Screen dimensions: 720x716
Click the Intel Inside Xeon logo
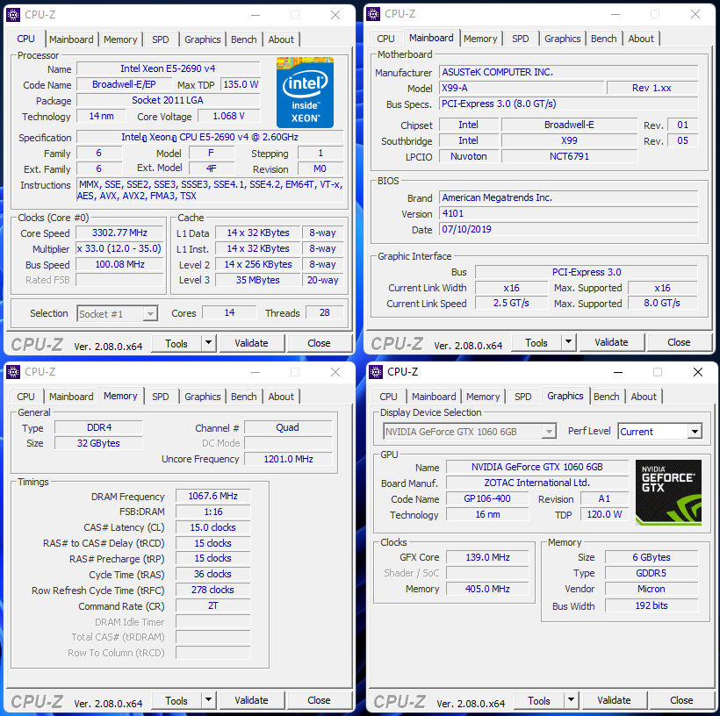305,92
